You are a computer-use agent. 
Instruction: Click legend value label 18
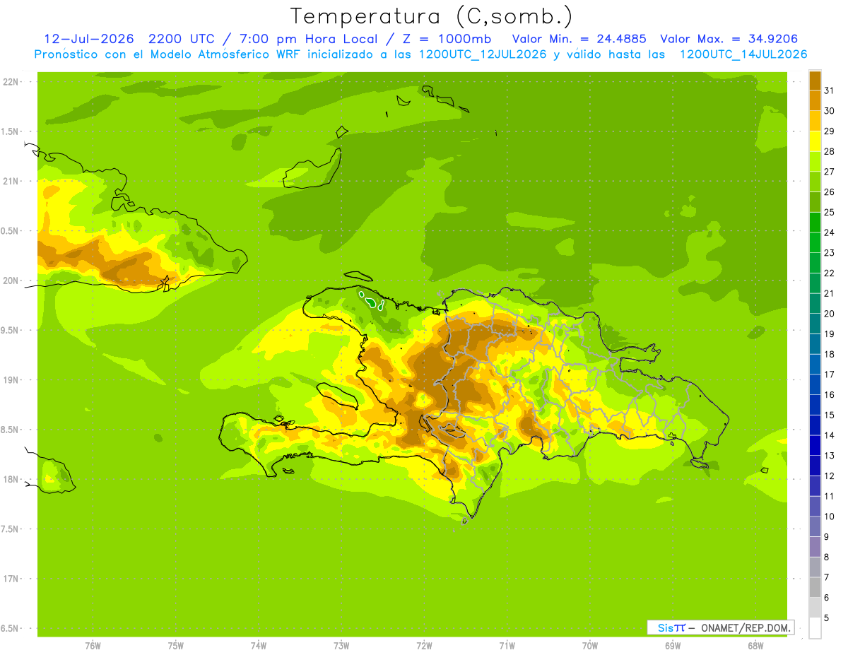click(x=829, y=354)
